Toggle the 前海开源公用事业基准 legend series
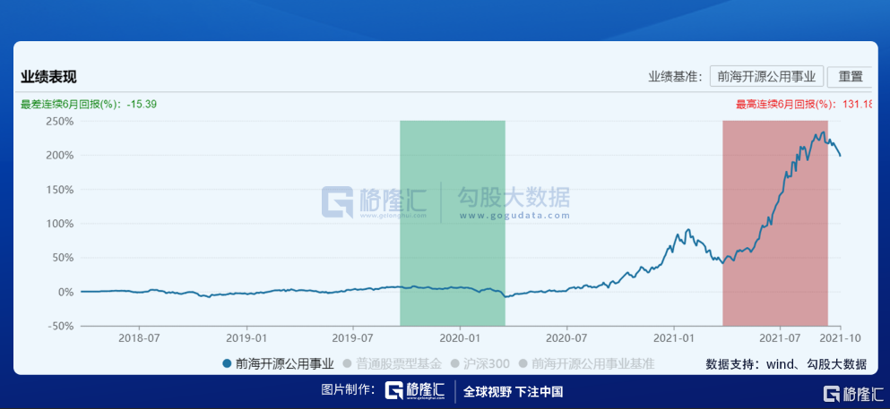890x409 pixels. click(586, 363)
